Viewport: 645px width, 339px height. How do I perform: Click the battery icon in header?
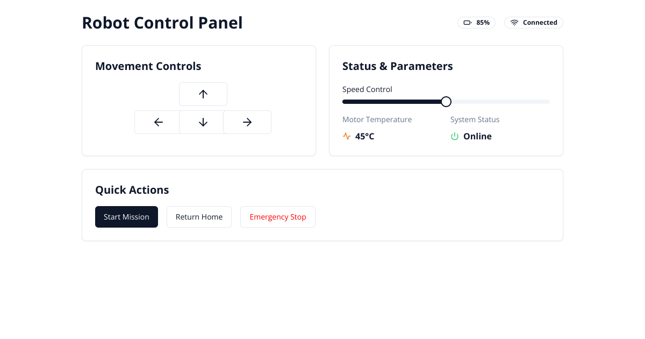pos(468,23)
